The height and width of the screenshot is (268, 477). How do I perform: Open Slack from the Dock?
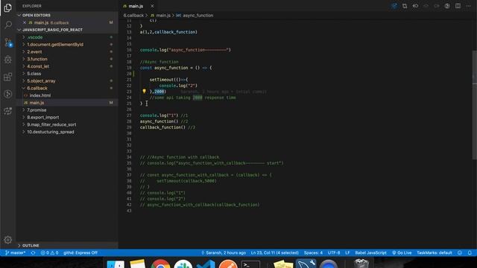point(183,264)
